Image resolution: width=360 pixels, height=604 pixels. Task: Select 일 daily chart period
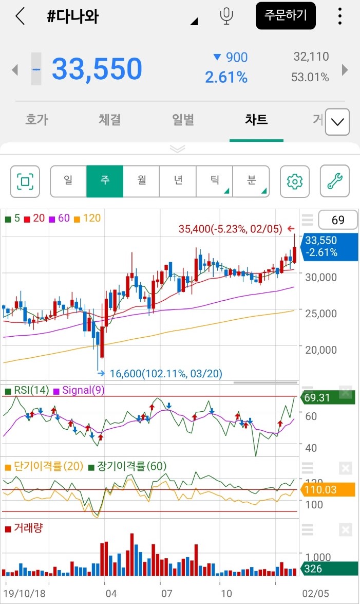(x=68, y=181)
